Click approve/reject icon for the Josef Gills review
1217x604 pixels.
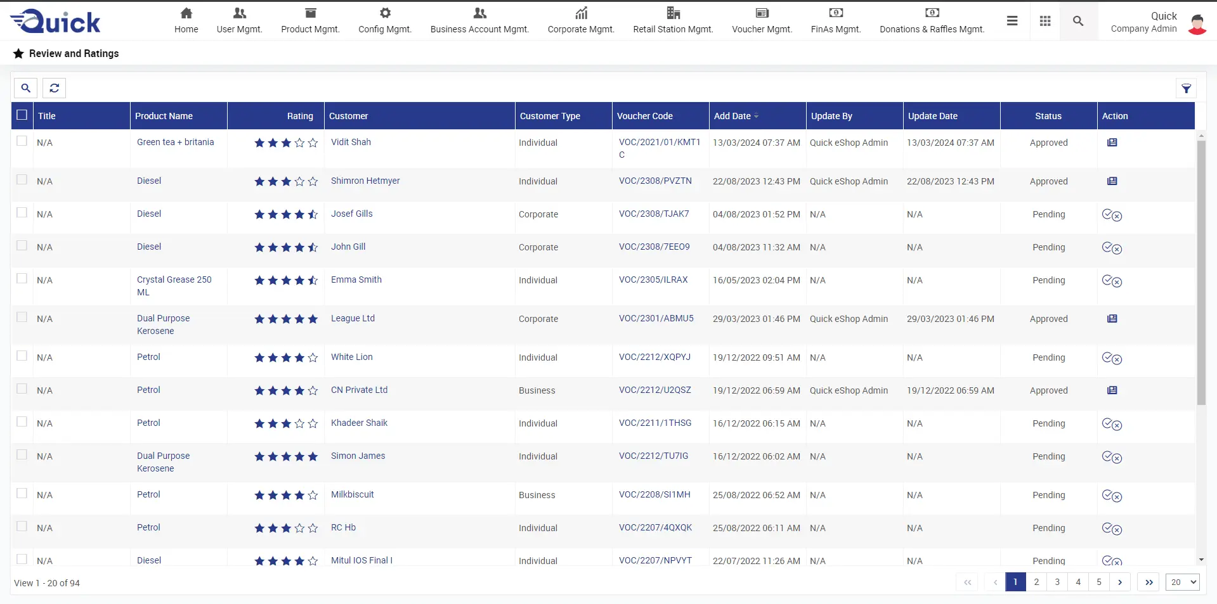(1112, 215)
